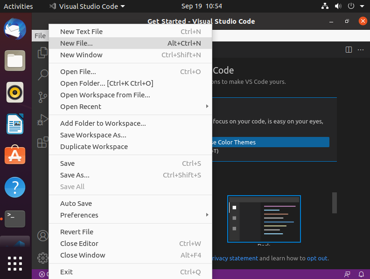Select the Dark theme preview thumbnail
Viewport: 370px width, 279px height.
coord(264,218)
